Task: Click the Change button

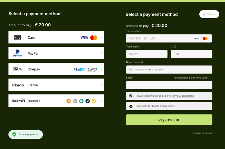Action: pyautogui.click(x=209, y=14)
